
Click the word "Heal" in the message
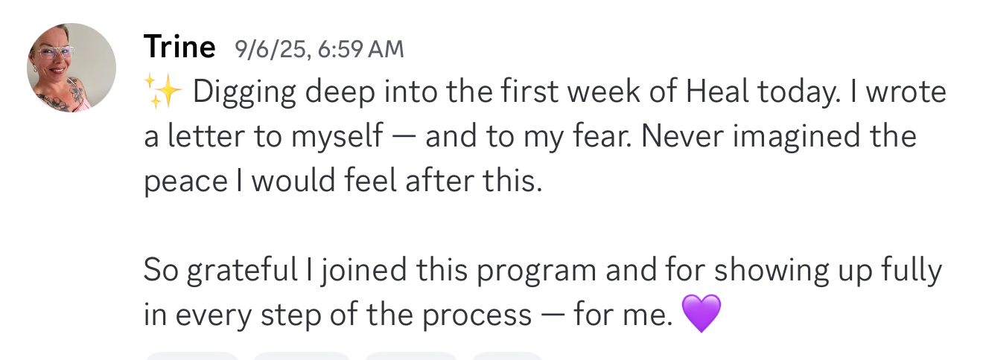click(718, 92)
